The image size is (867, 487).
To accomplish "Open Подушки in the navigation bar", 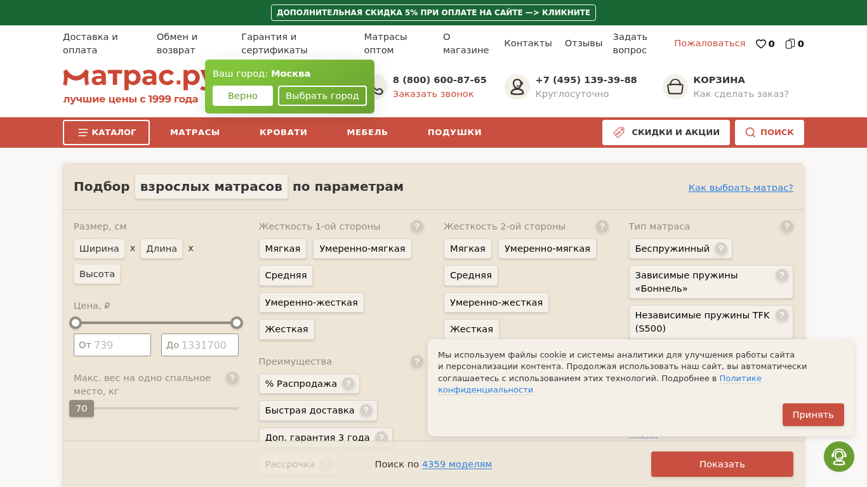I will 454,133.
